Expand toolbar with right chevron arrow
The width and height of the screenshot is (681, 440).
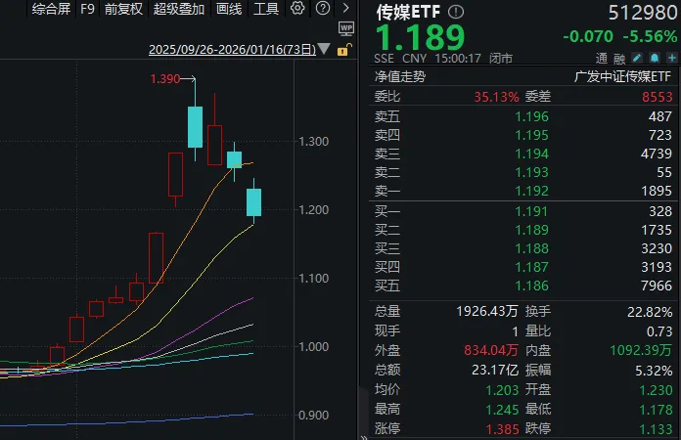[x=345, y=9]
